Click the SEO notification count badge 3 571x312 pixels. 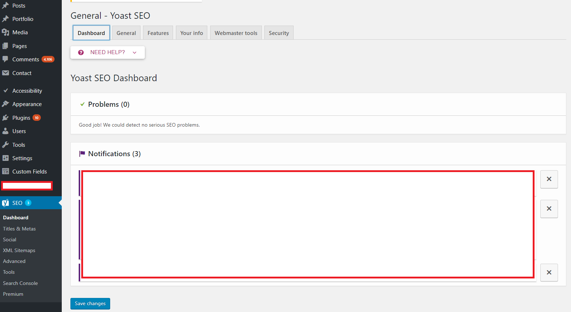[x=28, y=203]
